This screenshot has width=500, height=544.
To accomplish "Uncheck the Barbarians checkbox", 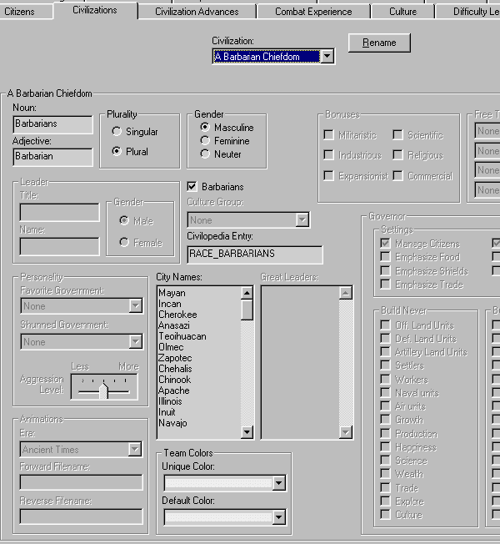I will (192, 186).
